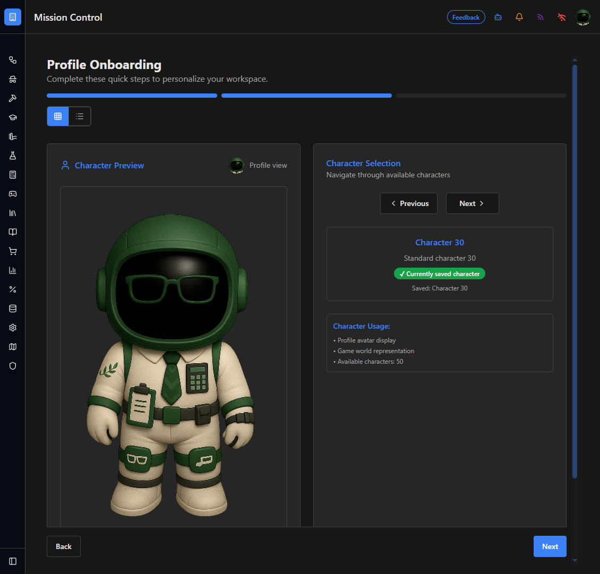Open the library books sidebar icon

[x=13, y=213]
